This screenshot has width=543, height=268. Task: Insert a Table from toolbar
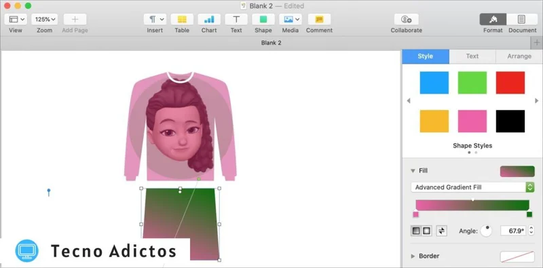point(182,20)
